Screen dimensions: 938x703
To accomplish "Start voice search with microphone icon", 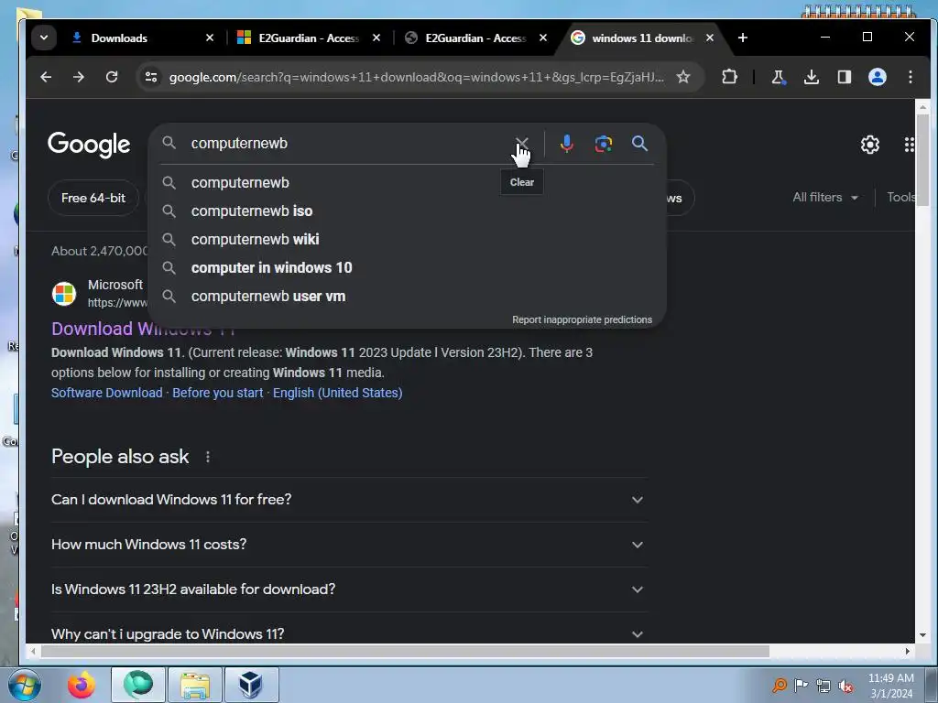I will pos(566,144).
